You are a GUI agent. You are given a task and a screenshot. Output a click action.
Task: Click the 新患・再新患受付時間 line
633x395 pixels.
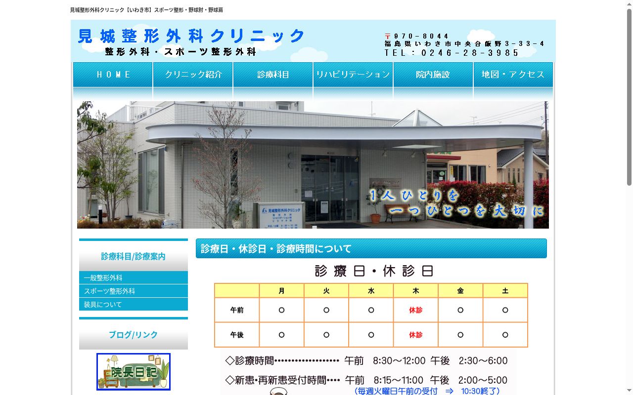coord(366,380)
